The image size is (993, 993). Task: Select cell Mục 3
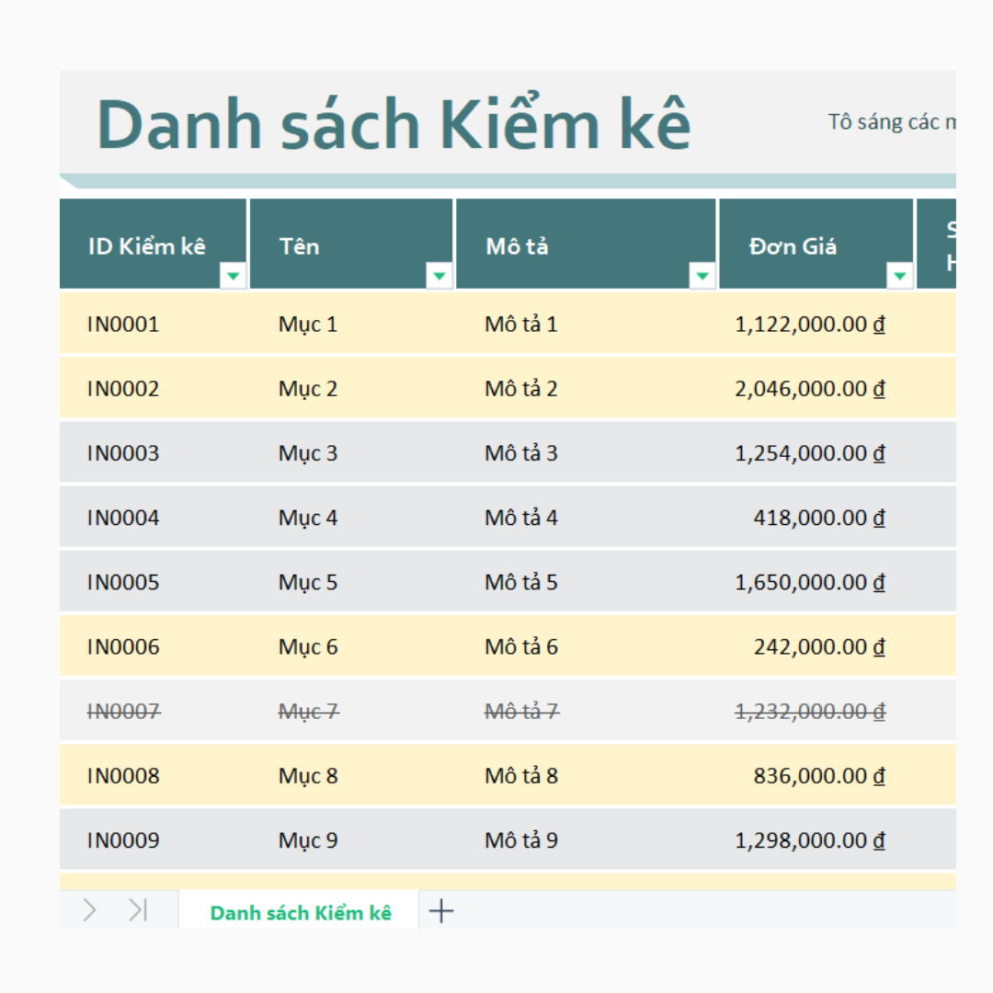click(x=351, y=452)
